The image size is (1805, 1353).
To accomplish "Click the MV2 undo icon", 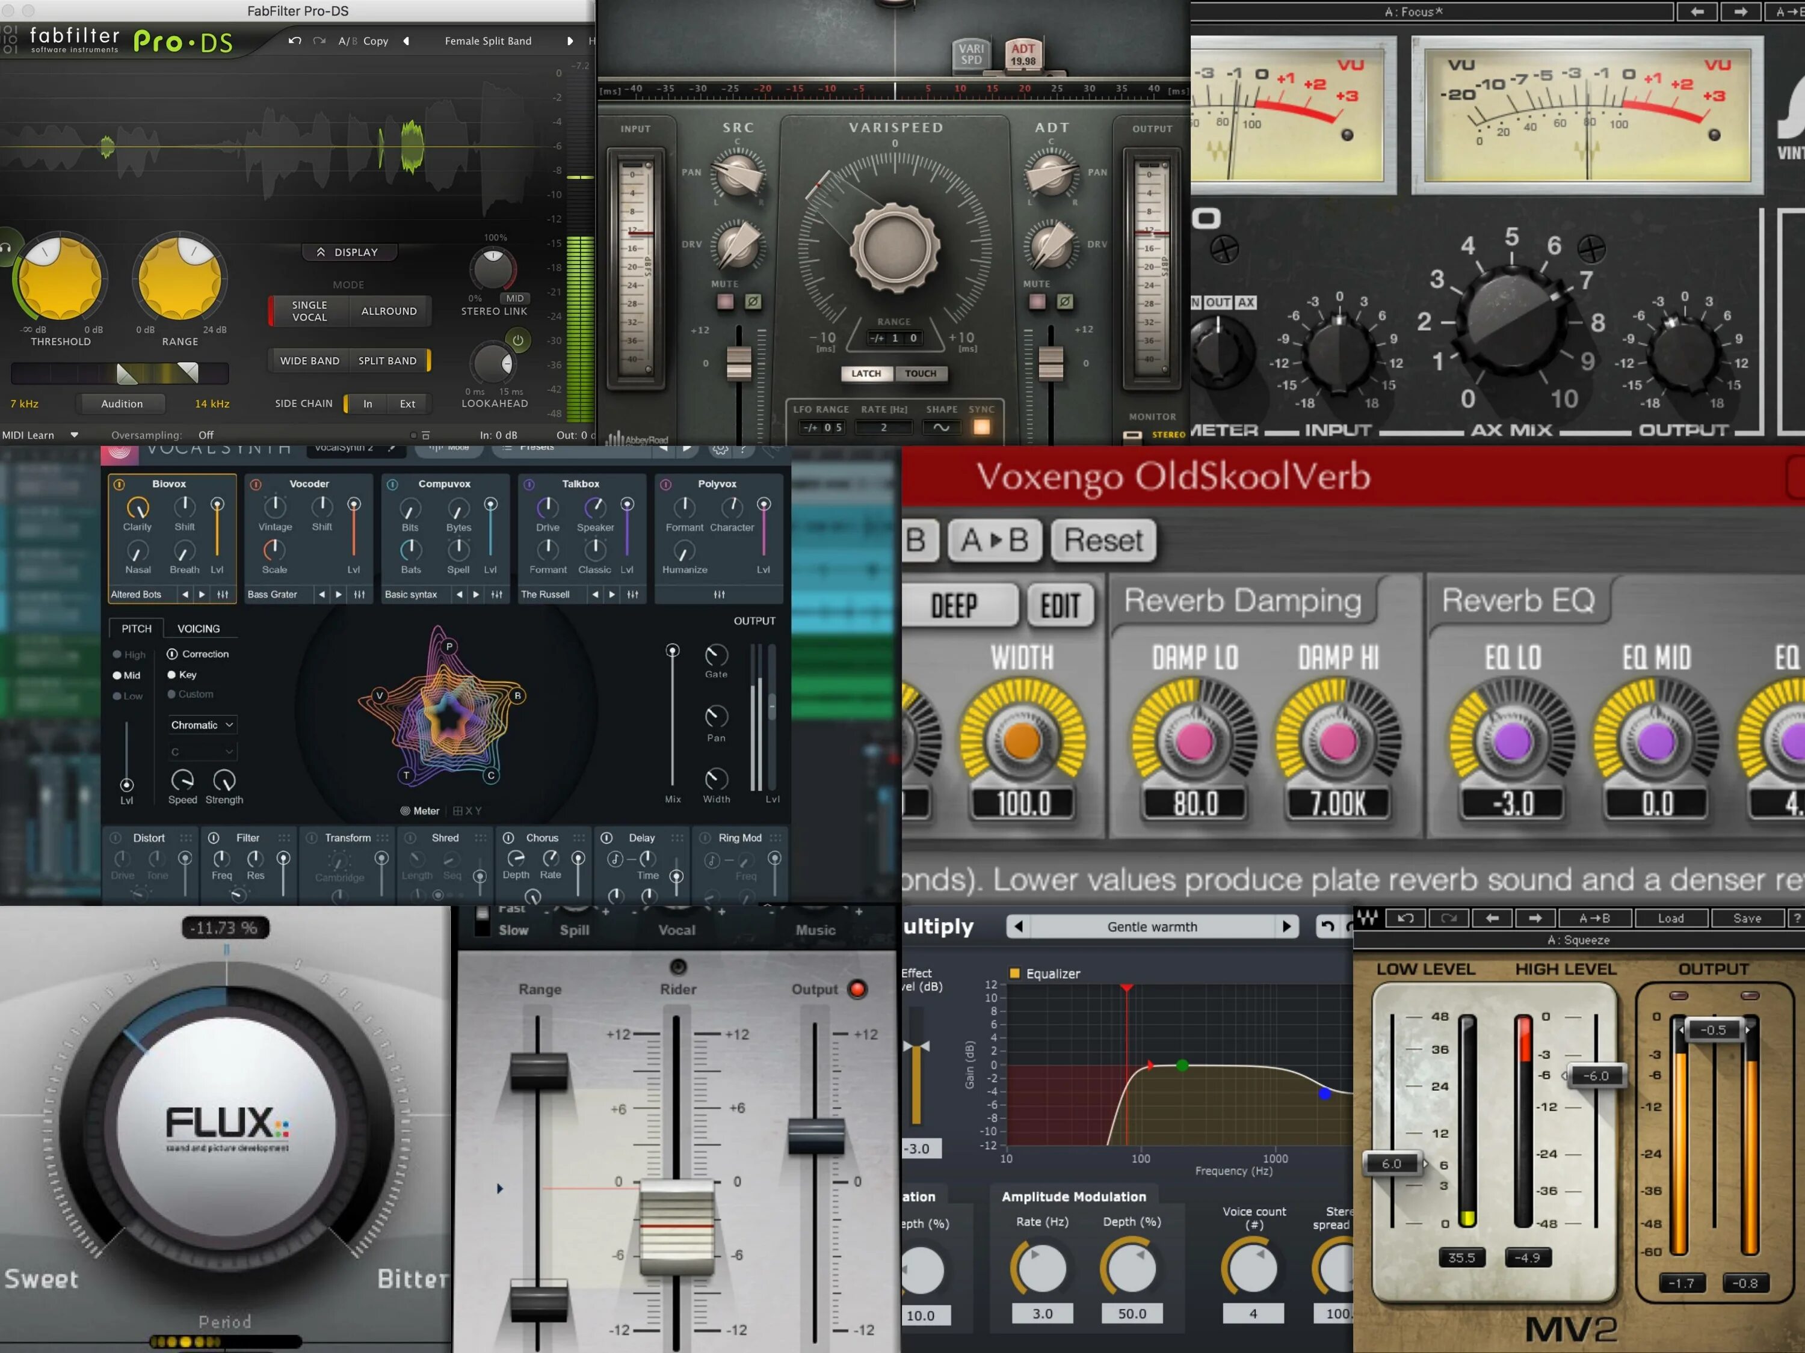I will pos(1405,918).
